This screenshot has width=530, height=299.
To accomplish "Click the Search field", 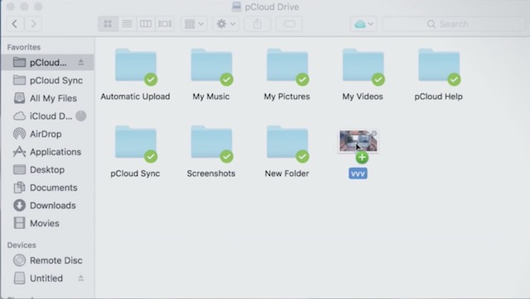I will pyautogui.click(x=454, y=24).
